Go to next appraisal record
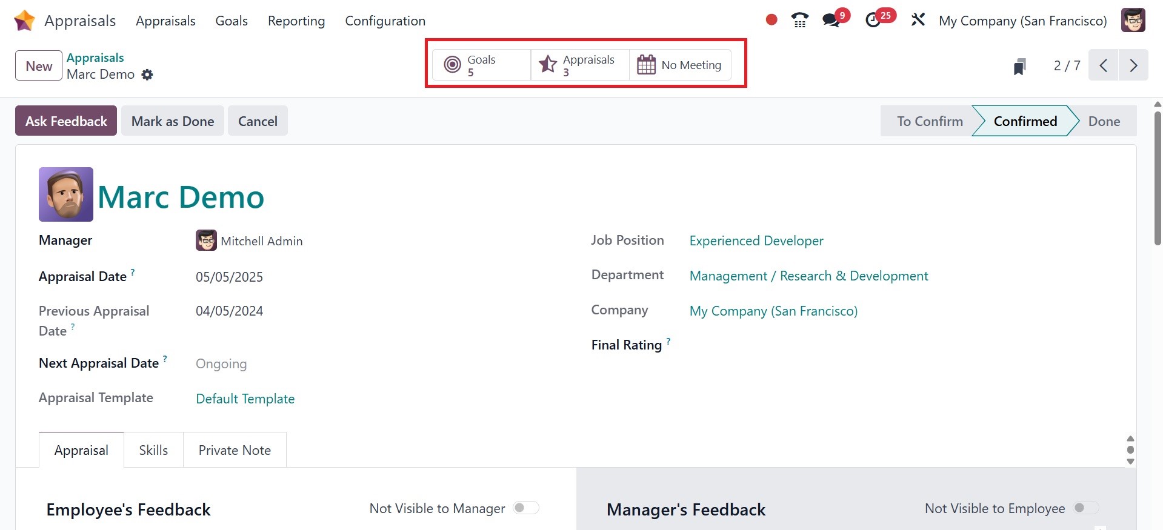1163x530 pixels. pyautogui.click(x=1133, y=65)
